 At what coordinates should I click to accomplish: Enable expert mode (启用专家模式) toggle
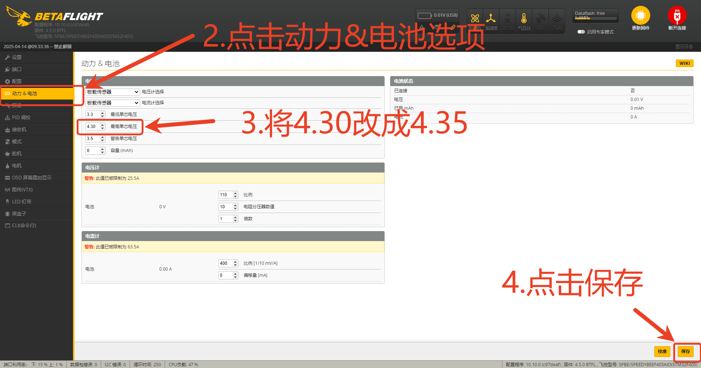pyautogui.click(x=581, y=32)
